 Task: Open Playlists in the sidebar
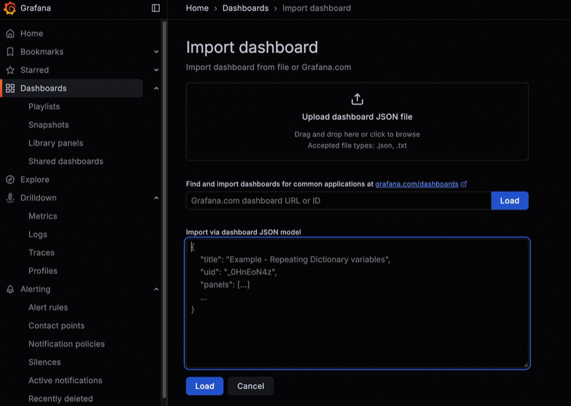44,106
